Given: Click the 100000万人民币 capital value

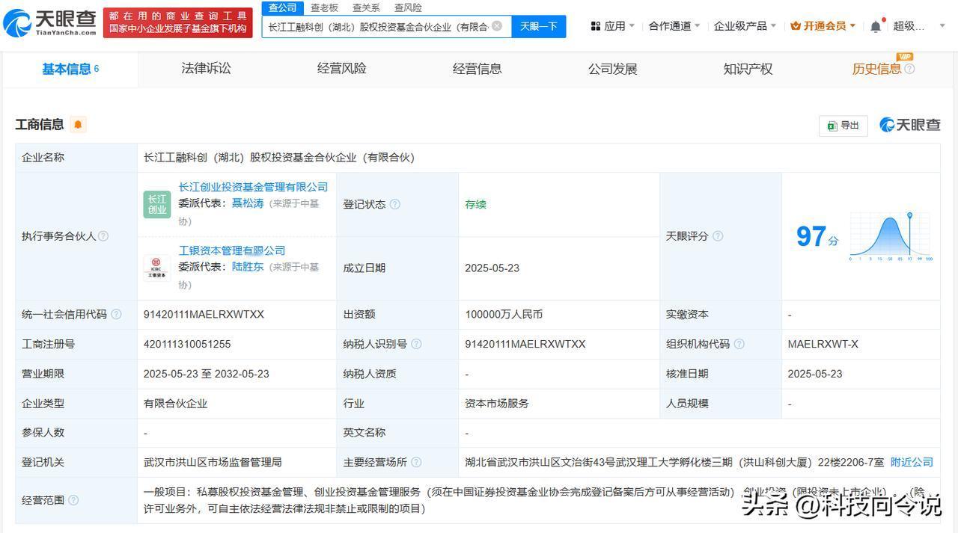Looking at the screenshot, I should point(504,315).
